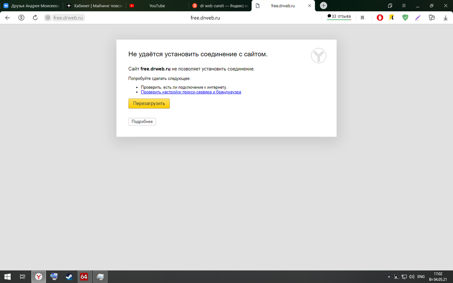Viewport: 453px width, 283px height.
Task: Open the extensions puzzle icon
Action: tap(432, 17)
